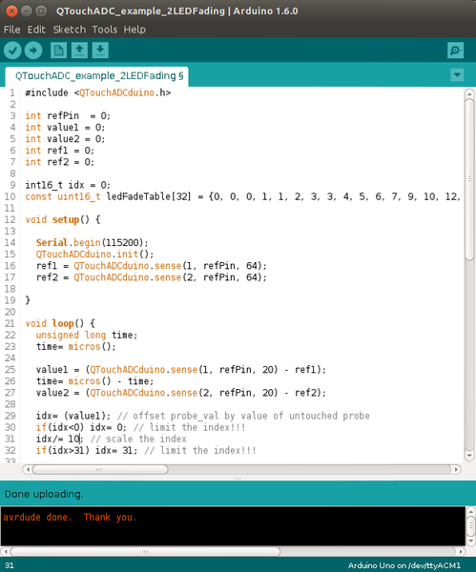476x572 pixels.
Task: Open the Tools menu
Action: [x=104, y=30]
